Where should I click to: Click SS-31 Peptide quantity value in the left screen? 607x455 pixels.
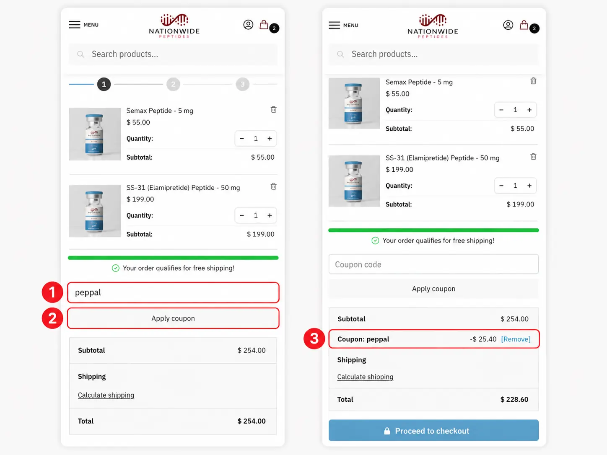[x=256, y=215]
